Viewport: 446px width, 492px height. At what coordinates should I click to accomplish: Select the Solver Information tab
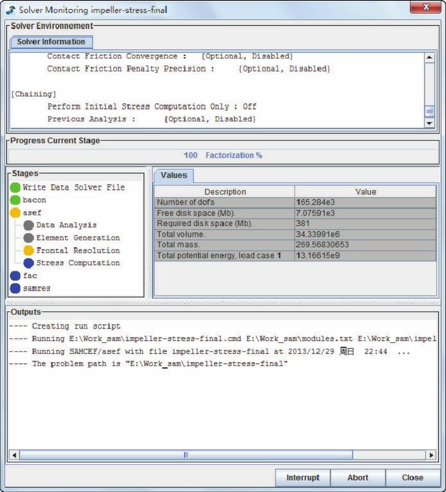click(51, 42)
